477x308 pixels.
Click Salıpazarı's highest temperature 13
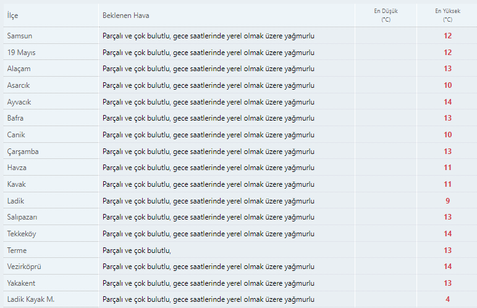pyautogui.click(x=447, y=217)
